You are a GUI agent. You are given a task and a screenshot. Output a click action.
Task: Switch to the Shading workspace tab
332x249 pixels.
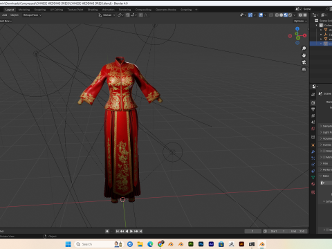tap(93, 10)
